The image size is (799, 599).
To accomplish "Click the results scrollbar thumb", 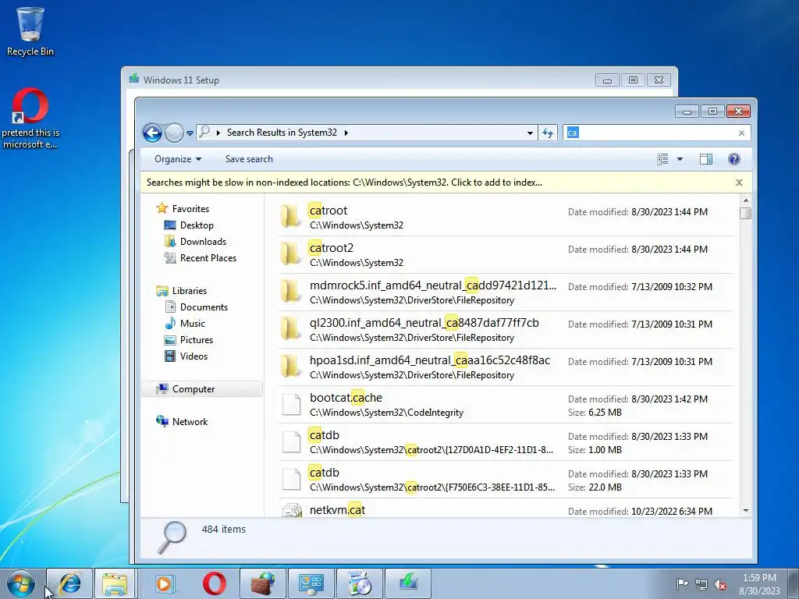I will click(x=745, y=213).
